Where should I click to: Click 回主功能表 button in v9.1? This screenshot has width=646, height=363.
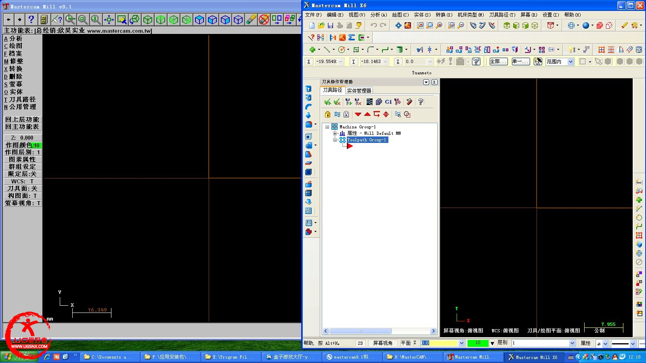point(23,127)
